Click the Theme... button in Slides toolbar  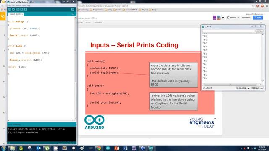click(89, 23)
